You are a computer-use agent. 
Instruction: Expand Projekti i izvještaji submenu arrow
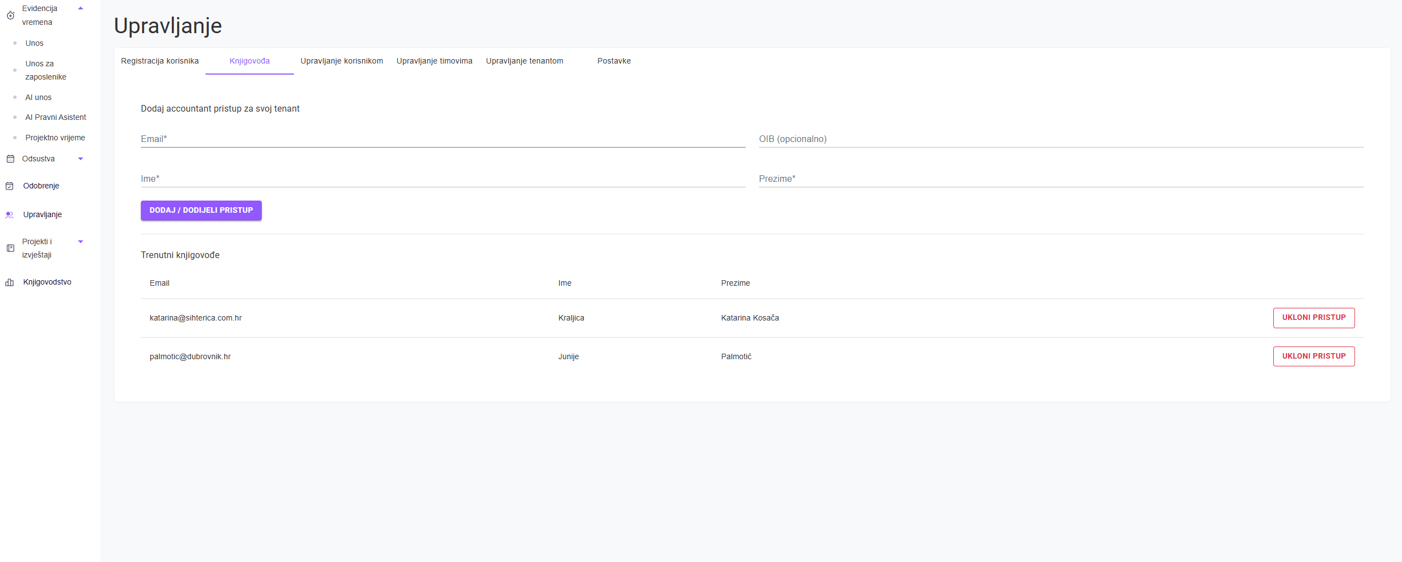pyautogui.click(x=81, y=241)
